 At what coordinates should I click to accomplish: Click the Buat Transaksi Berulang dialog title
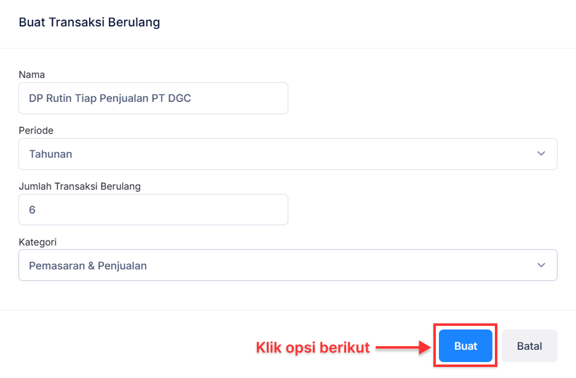click(89, 22)
